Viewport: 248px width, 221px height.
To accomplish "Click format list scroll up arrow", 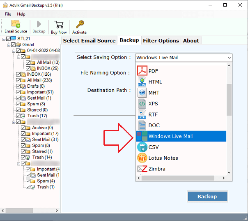I will pyautogui.click(x=229, y=65).
